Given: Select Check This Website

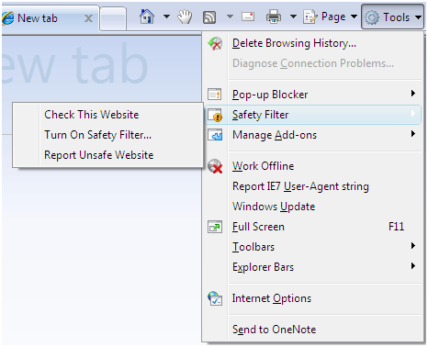Looking at the screenshot, I should (x=92, y=115).
